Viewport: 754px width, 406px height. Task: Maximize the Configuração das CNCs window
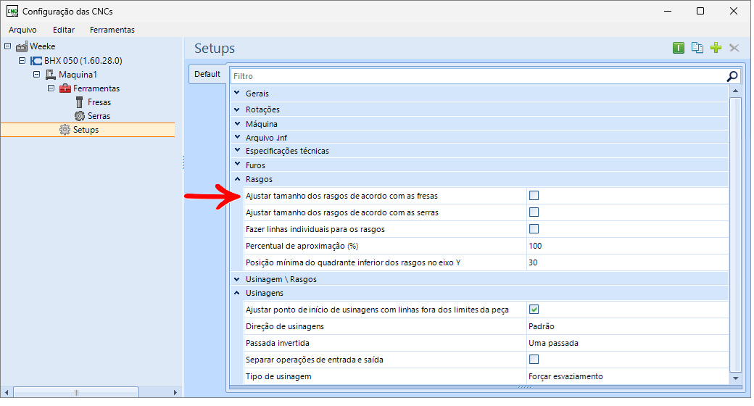pyautogui.click(x=700, y=11)
